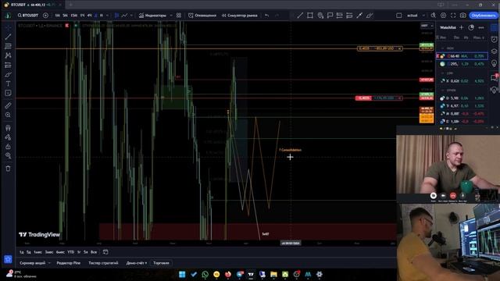This screenshot has width=500, height=281.
Task: Add symbol to Watchlist with plus
Action: click(461, 27)
